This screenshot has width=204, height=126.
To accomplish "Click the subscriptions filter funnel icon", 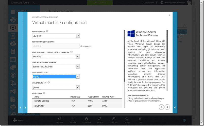I will click(x=157, y=3).
